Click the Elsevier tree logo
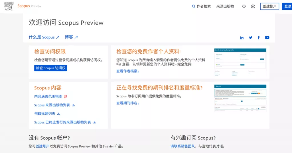This screenshot has height=153, width=292. click(x=9, y=6)
